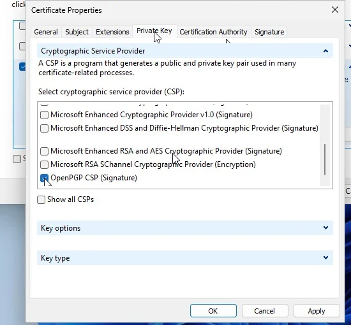This screenshot has width=351, height=325.
Task: Uncheck the OpenPGP CSP (Signature) checkbox
Action: coord(44,178)
